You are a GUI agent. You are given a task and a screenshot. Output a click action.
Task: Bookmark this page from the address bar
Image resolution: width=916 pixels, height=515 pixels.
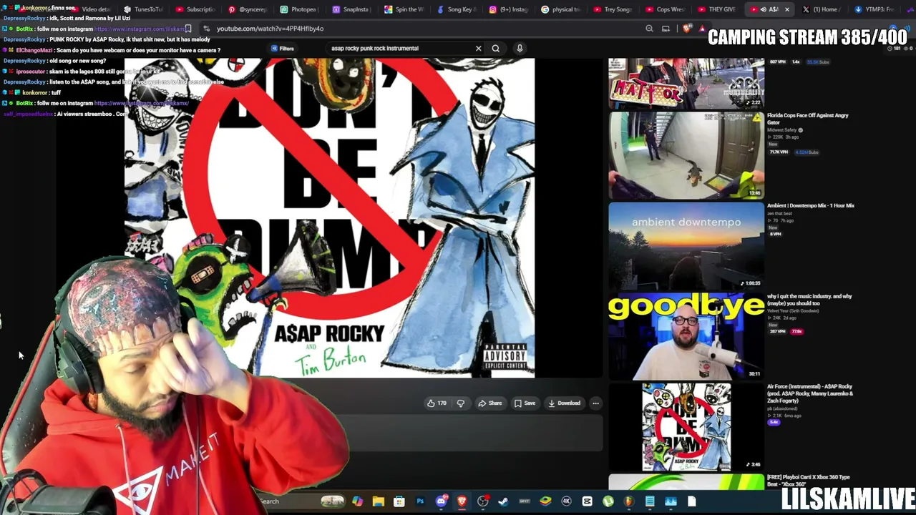[188, 29]
